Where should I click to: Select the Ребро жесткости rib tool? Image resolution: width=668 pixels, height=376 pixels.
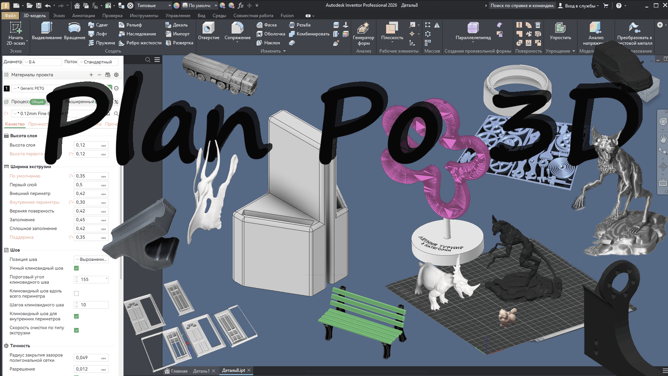tap(140, 43)
